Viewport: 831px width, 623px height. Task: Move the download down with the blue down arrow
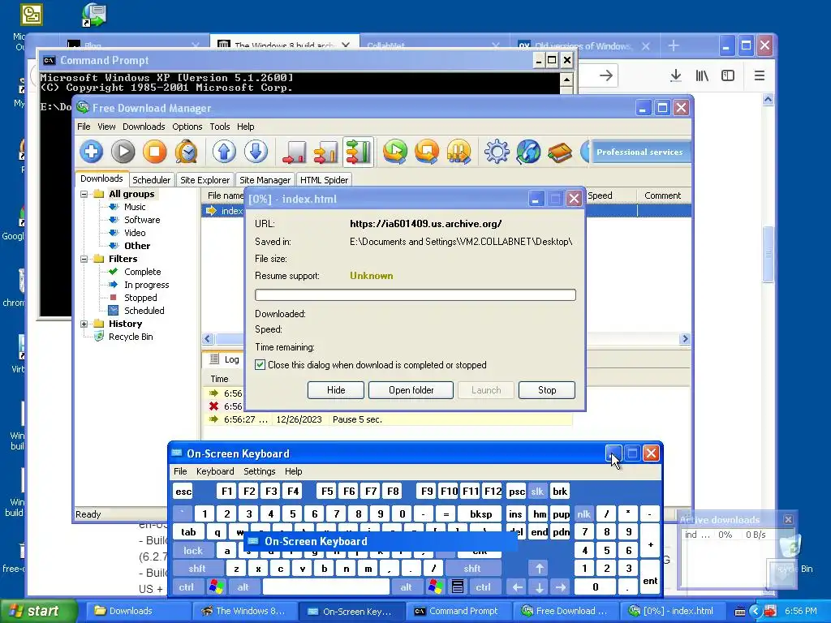256,152
